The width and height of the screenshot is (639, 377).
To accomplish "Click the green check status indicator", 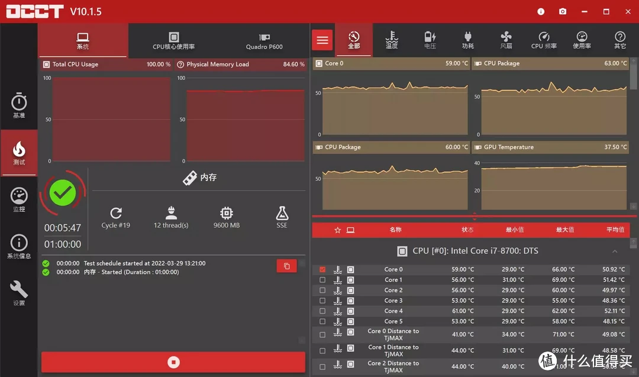I will click(x=62, y=193).
